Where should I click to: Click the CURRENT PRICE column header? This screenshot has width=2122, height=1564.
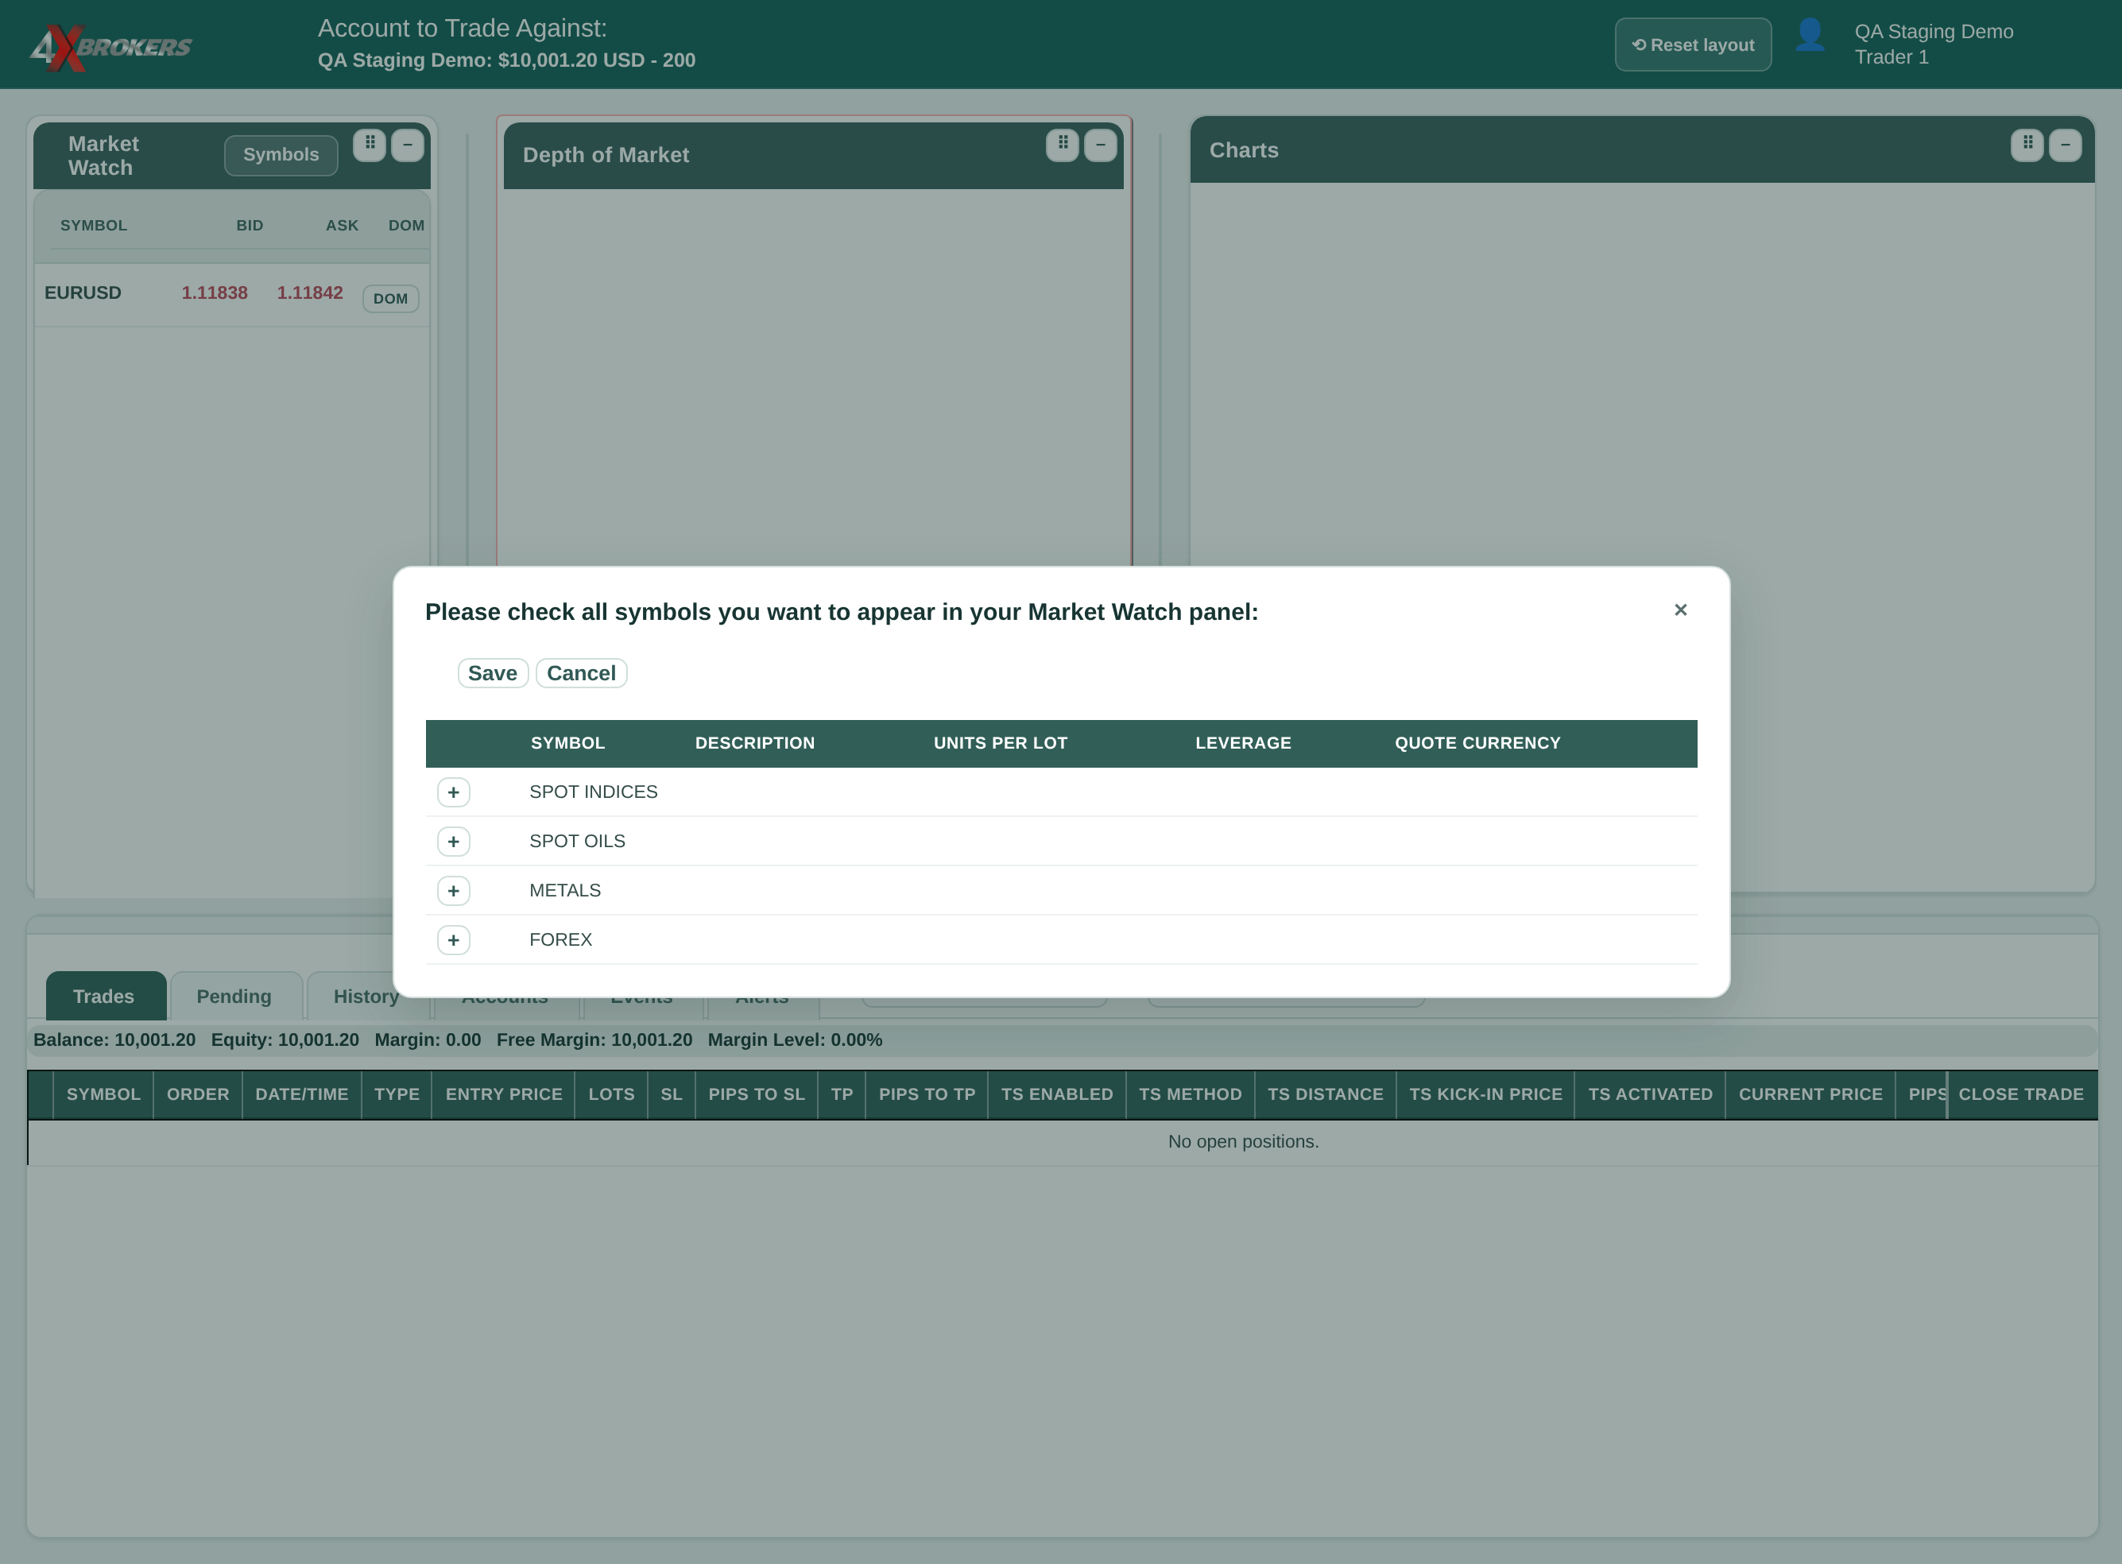click(x=1810, y=1094)
